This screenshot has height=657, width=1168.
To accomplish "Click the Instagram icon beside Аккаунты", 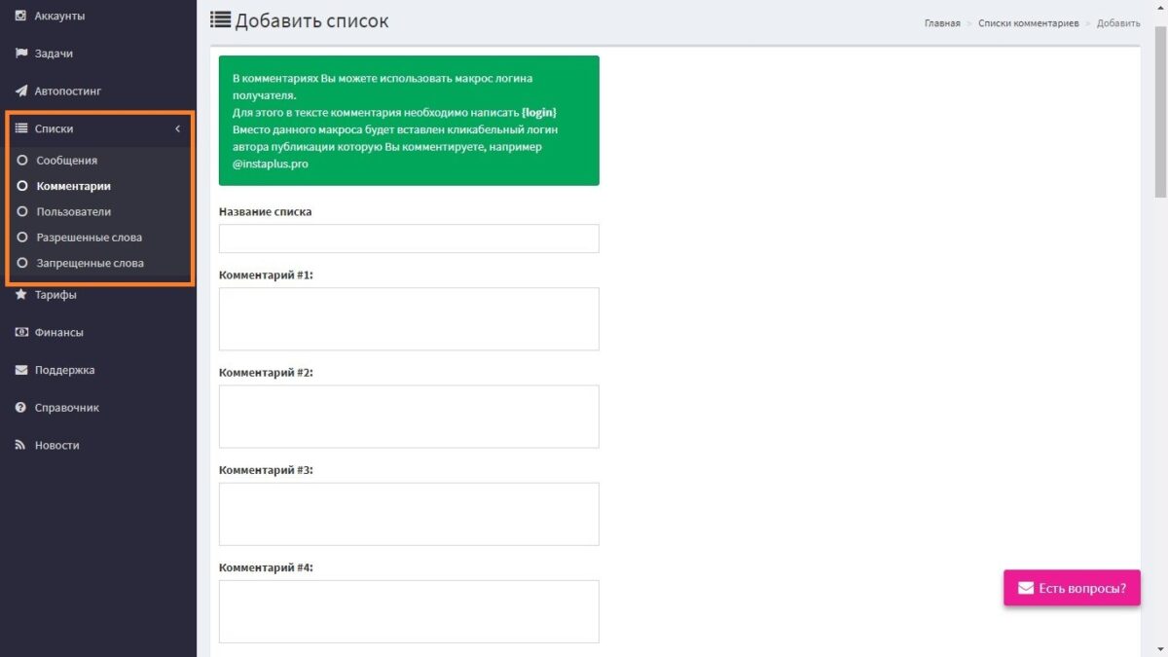I will tap(20, 16).
